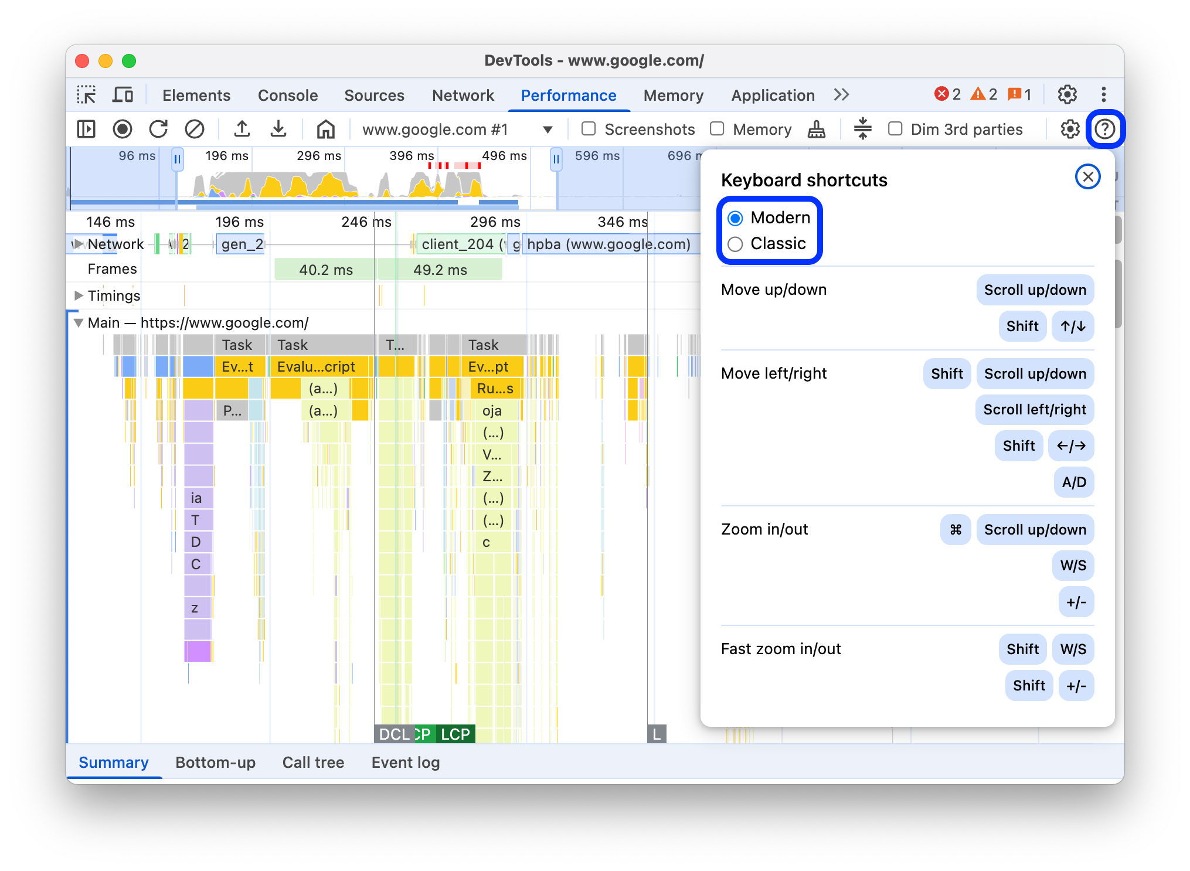Screen dimensions: 1190x871
Task: Close the keyboard shortcuts panel
Action: [1089, 176]
